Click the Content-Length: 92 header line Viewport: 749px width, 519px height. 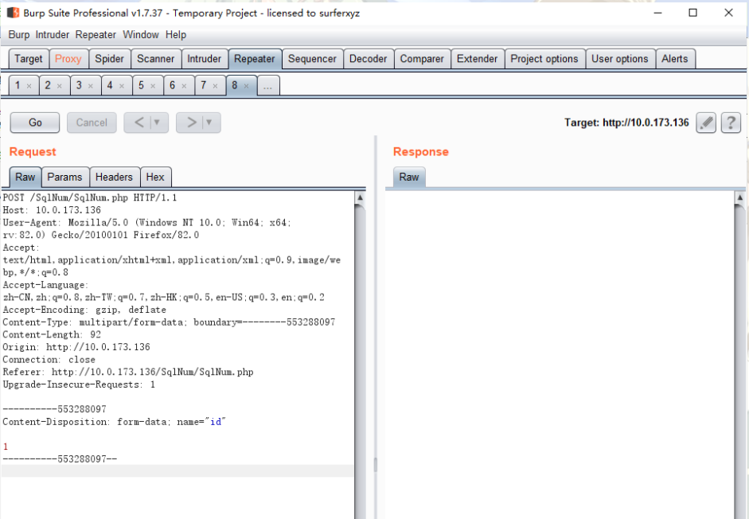pyautogui.click(x=52, y=335)
